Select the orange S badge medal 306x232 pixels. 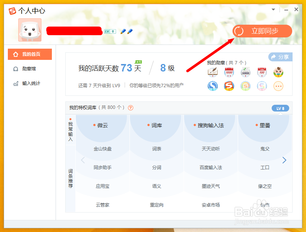tap(228, 85)
